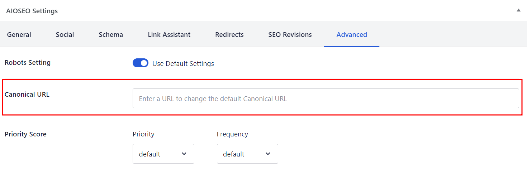Open the Priority dropdown
This screenshot has width=527, height=169.
point(163,154)
